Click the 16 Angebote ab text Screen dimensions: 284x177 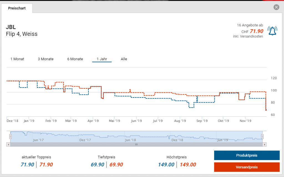click(x=250, y=25)
